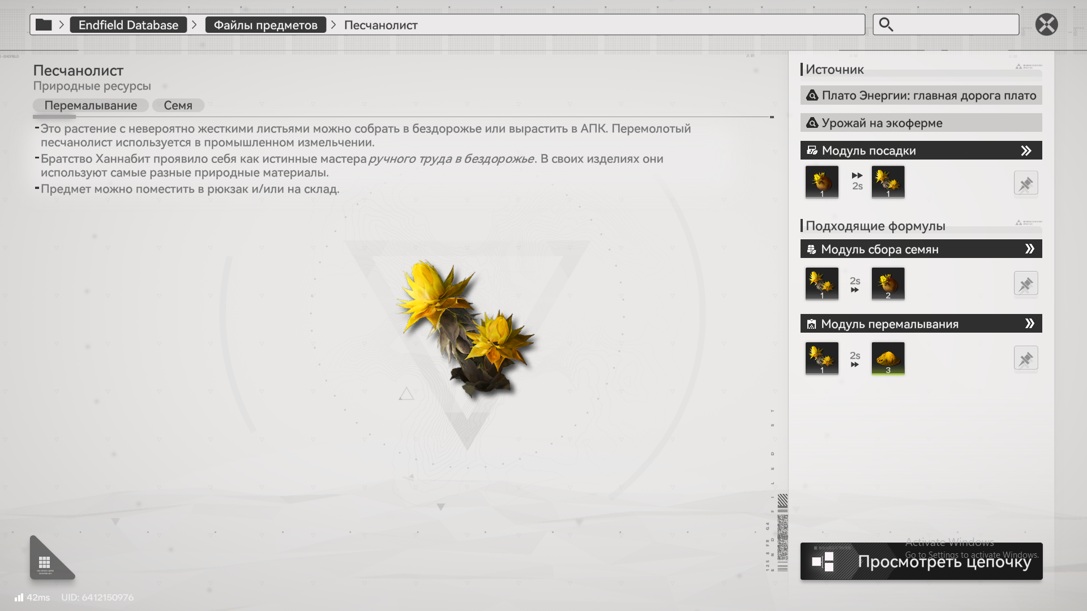Select the Перемалывание tag tab
This screenshot has width=1087, height=611.
point(91,106)
